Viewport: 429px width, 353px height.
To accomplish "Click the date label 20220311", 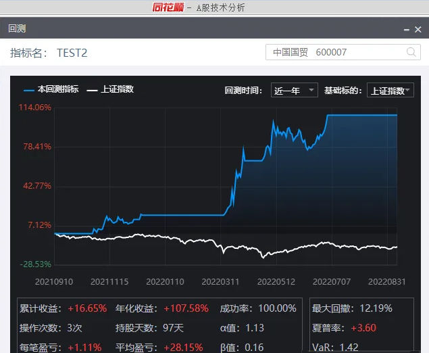I will point(220,282).
